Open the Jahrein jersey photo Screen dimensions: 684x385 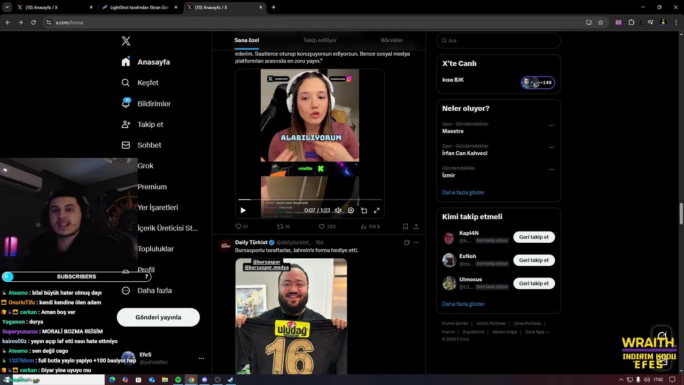(291, 316)
